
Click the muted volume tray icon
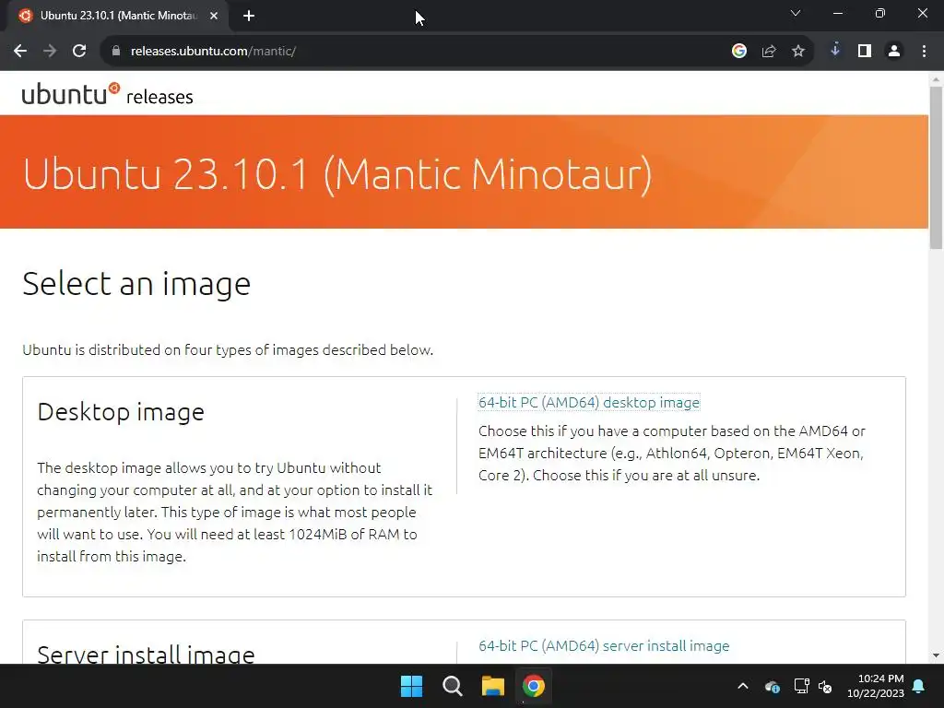pos(825,686)
